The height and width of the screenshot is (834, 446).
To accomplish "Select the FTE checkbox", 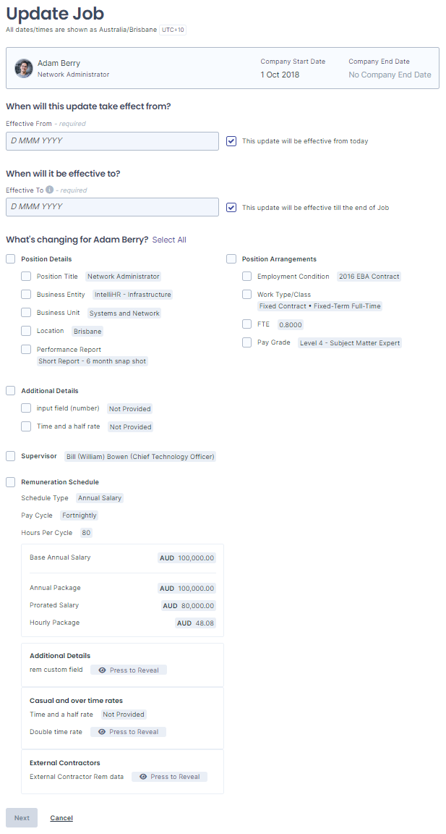I will point(247,324).
